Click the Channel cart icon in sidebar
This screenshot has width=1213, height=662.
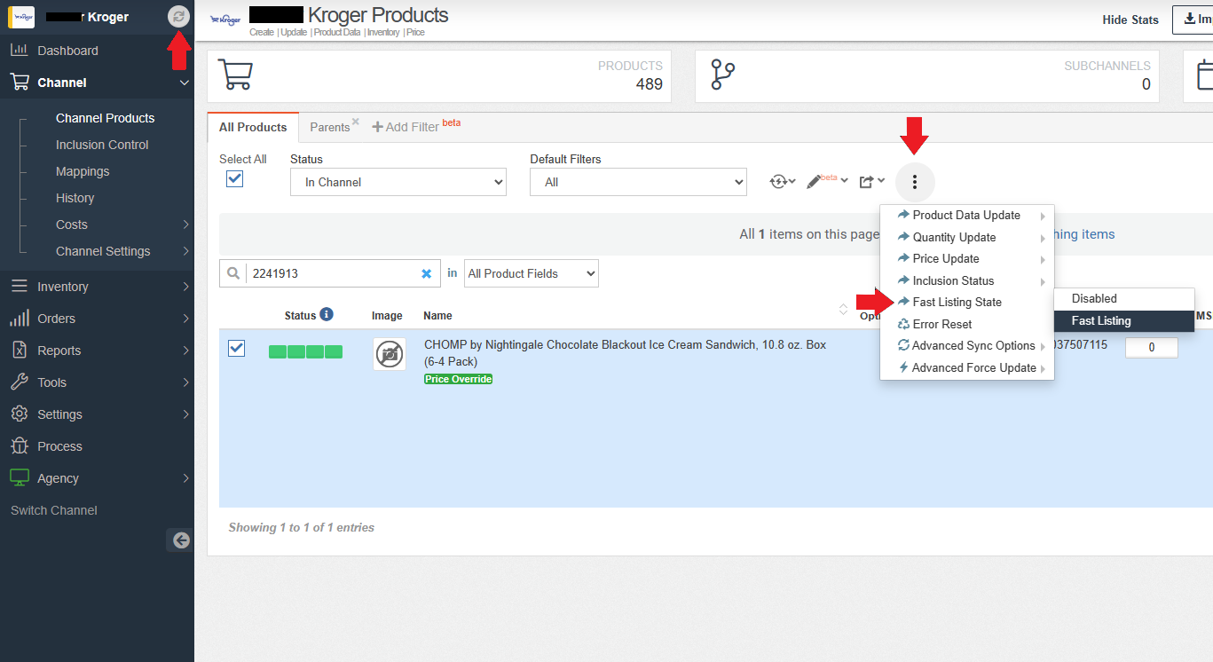click(x=20, y=83)
